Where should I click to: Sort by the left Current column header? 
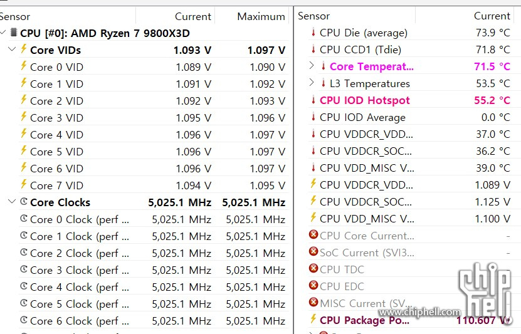192,16
